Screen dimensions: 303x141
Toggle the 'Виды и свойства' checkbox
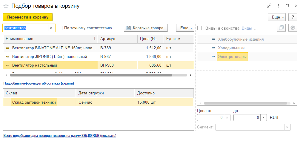[x=200, y=28]
